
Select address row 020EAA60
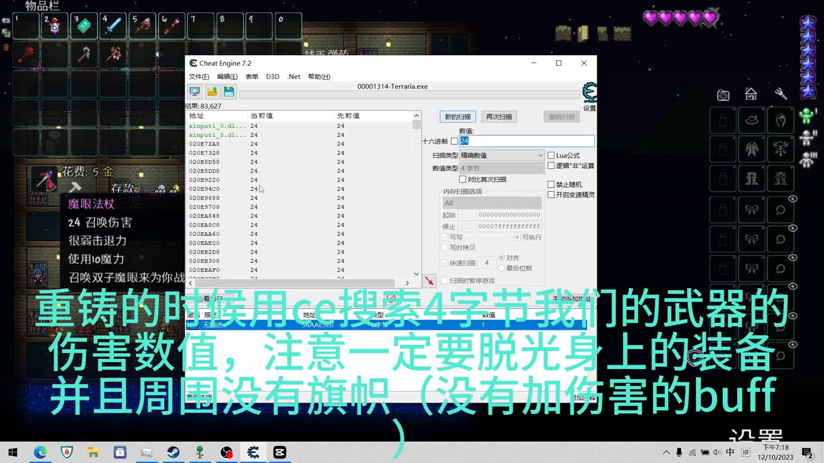coord(299,234)
